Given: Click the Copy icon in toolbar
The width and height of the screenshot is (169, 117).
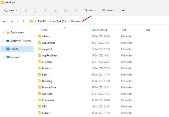Looking at the screenshot, I should coord(36,11).
